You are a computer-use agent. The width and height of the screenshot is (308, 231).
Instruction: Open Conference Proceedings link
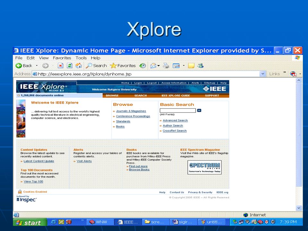[x=133, y=116]
